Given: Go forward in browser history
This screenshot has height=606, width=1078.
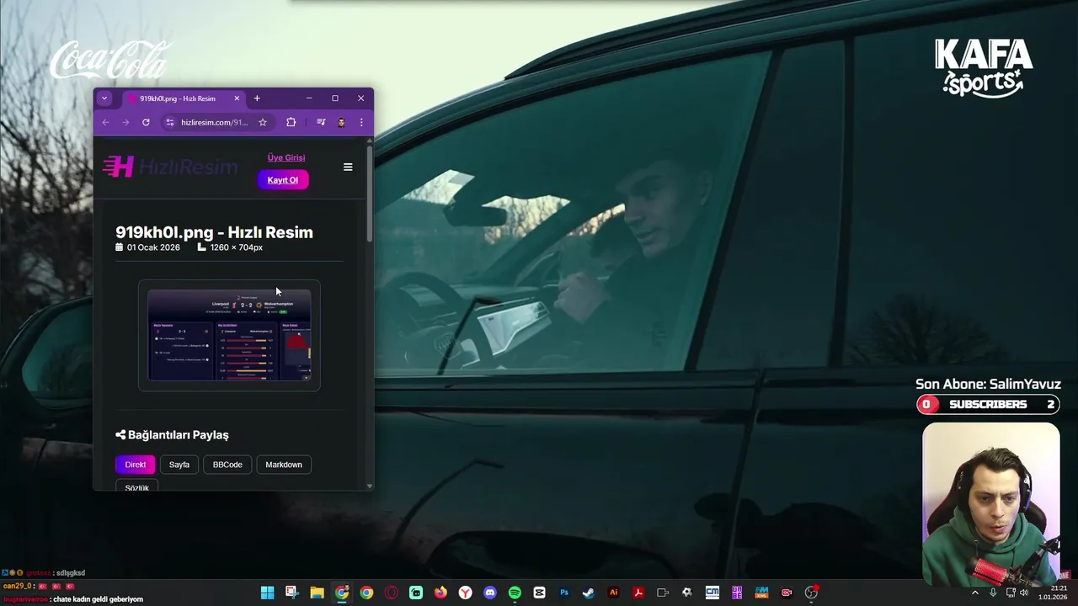Looking at the screenshot, I should (x=125, y=122).
